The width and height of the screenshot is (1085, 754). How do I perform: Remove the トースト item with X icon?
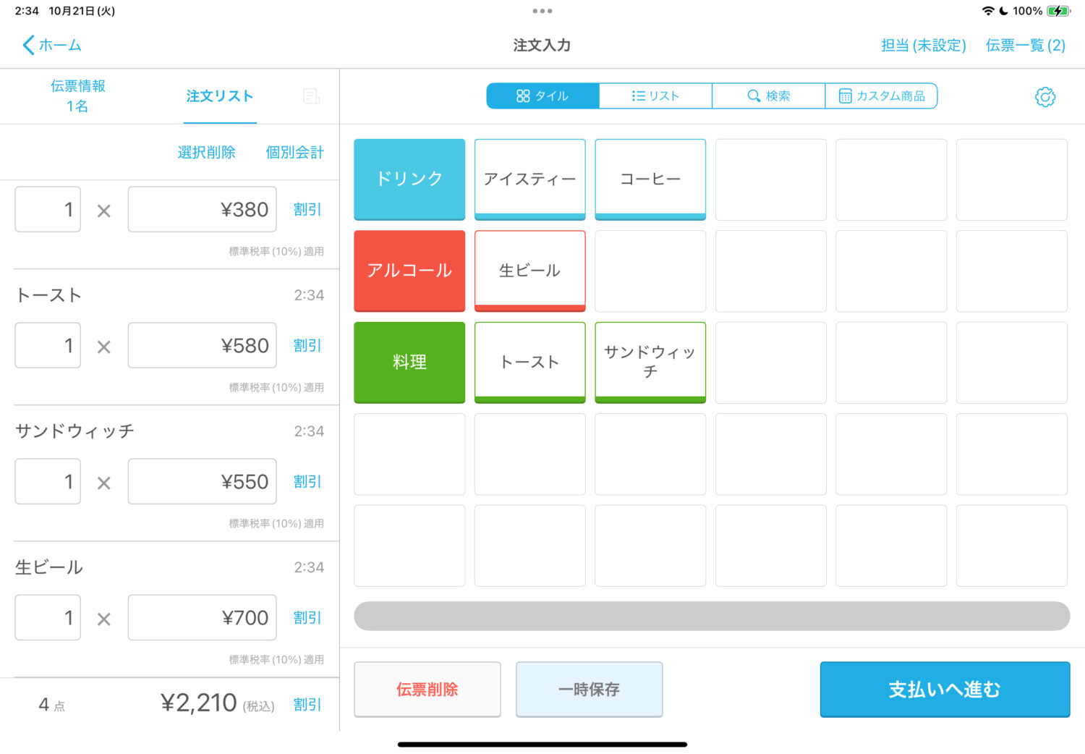tap(104, 347)
